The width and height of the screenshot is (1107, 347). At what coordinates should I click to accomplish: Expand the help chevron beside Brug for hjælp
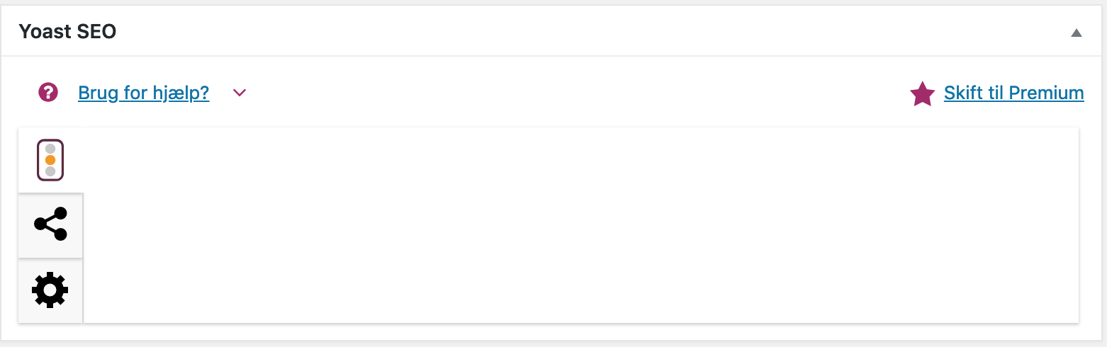click(240, 93)
